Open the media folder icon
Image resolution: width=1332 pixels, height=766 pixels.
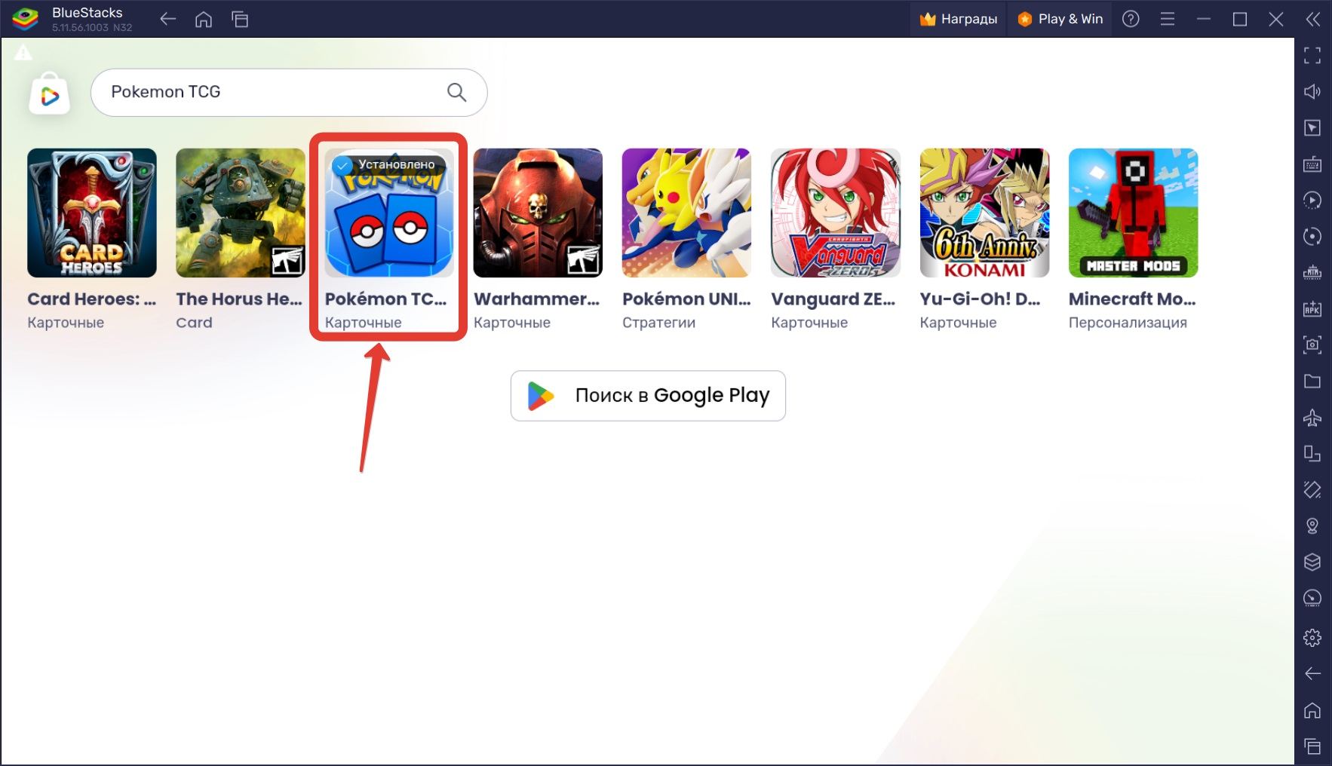pos(1312,381)
